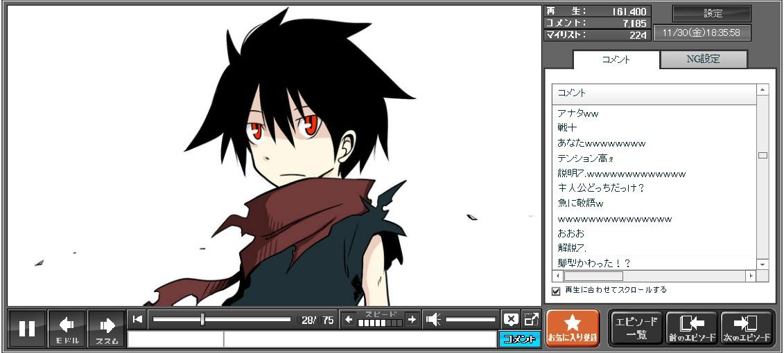Image resolution: width=784 pixels, height=353 pixels.
Task: Jump to the beginning with skip-to-start icon
Action: [x=138, y=319]
